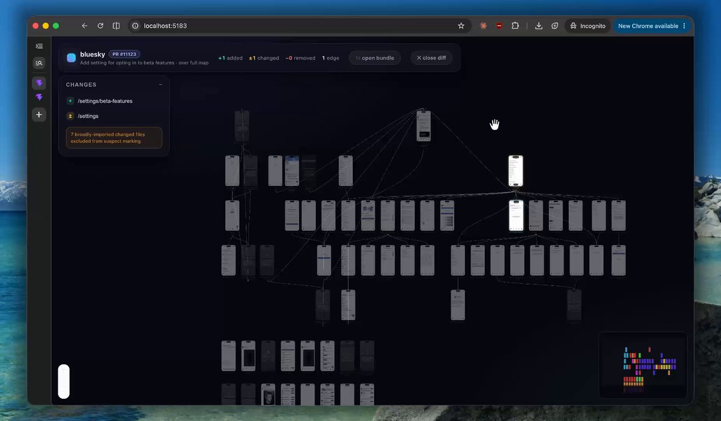Click the yellow changed icon beside /settings

(x=70, y=116)
